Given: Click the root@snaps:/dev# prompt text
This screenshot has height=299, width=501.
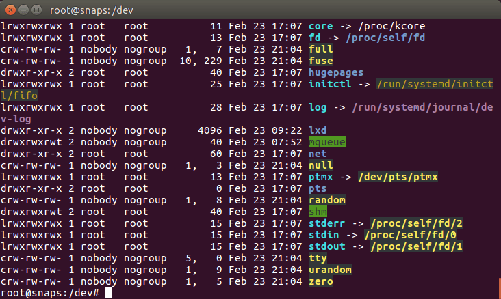Looking at the screenshot, I should [51, 293].
